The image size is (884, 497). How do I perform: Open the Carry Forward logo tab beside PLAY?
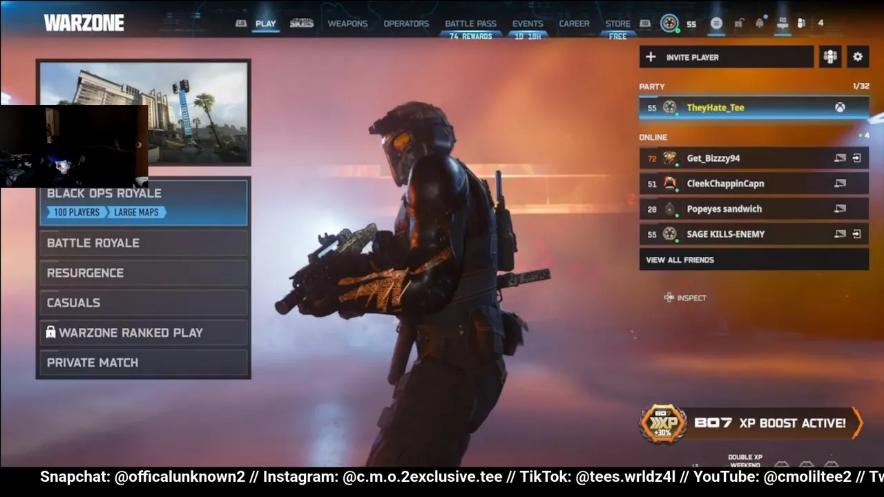pyautogui.click(x=302, y=23)
